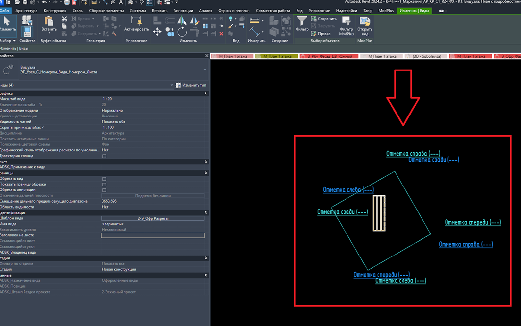The image size is (521, 326).
Task: Switch to the 3D - Sobolev.sa view tab
Action: pos(426,56)
